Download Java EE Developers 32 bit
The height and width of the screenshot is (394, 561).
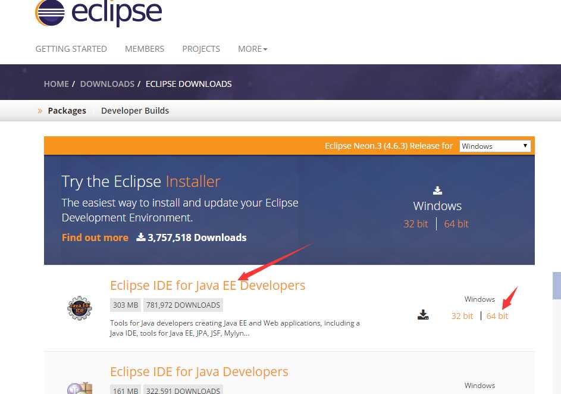click(462, 316)
